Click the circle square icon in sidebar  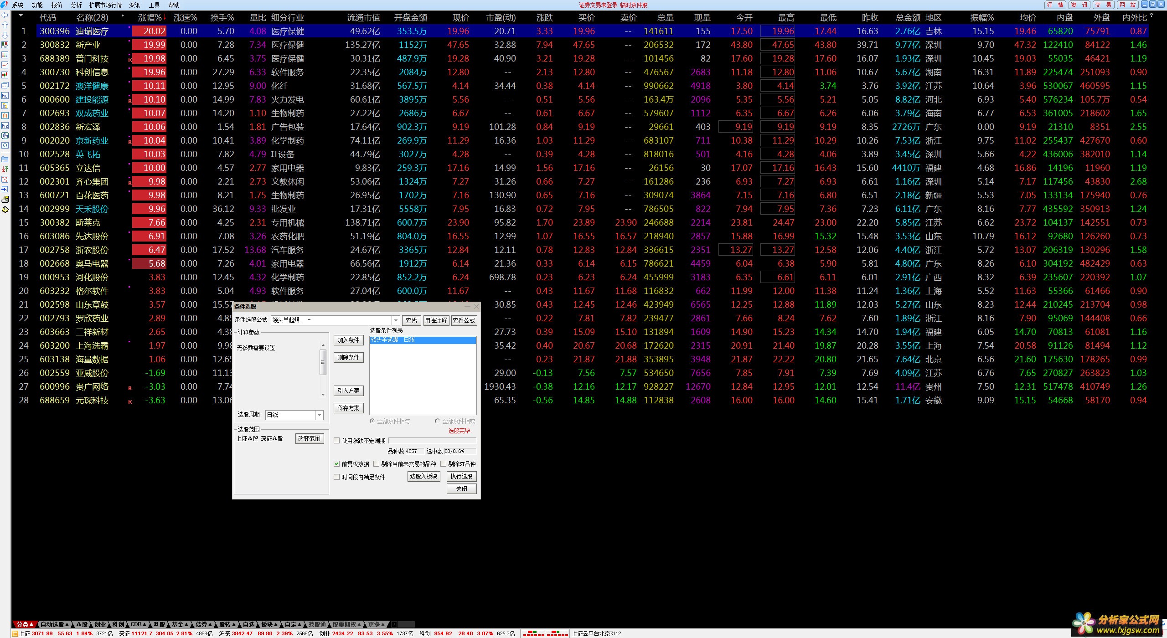[x=5, y=145]
